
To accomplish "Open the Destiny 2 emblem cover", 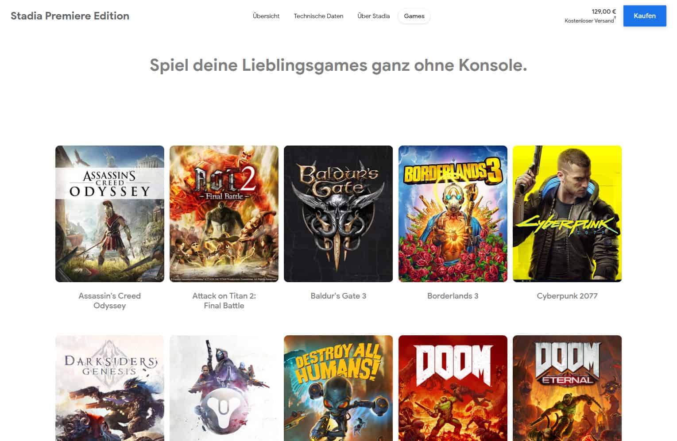I will pos(224,388).
